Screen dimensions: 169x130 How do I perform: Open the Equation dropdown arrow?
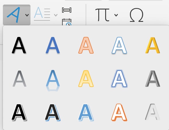coord(116,15)
